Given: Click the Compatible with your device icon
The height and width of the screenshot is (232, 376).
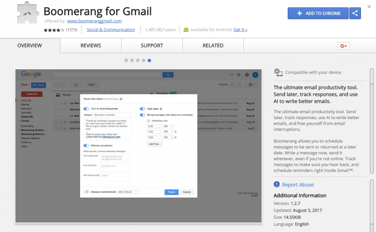Looking at the screenshot, I should coord(278,72).
